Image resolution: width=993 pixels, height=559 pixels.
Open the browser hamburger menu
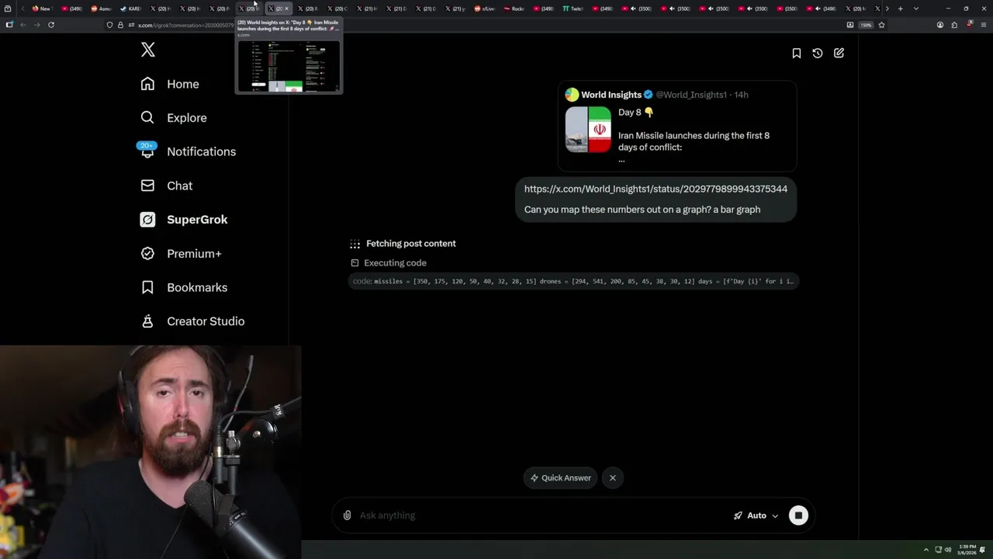click(x=984, y=25)
